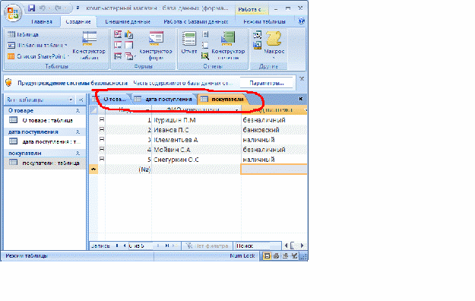Viewport: 475px width, 301px height.
Task: Create a split form icon
Action: [118, 45]
